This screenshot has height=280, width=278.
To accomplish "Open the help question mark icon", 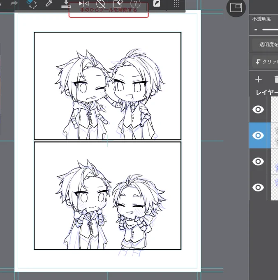I will (x=135, y=3).
